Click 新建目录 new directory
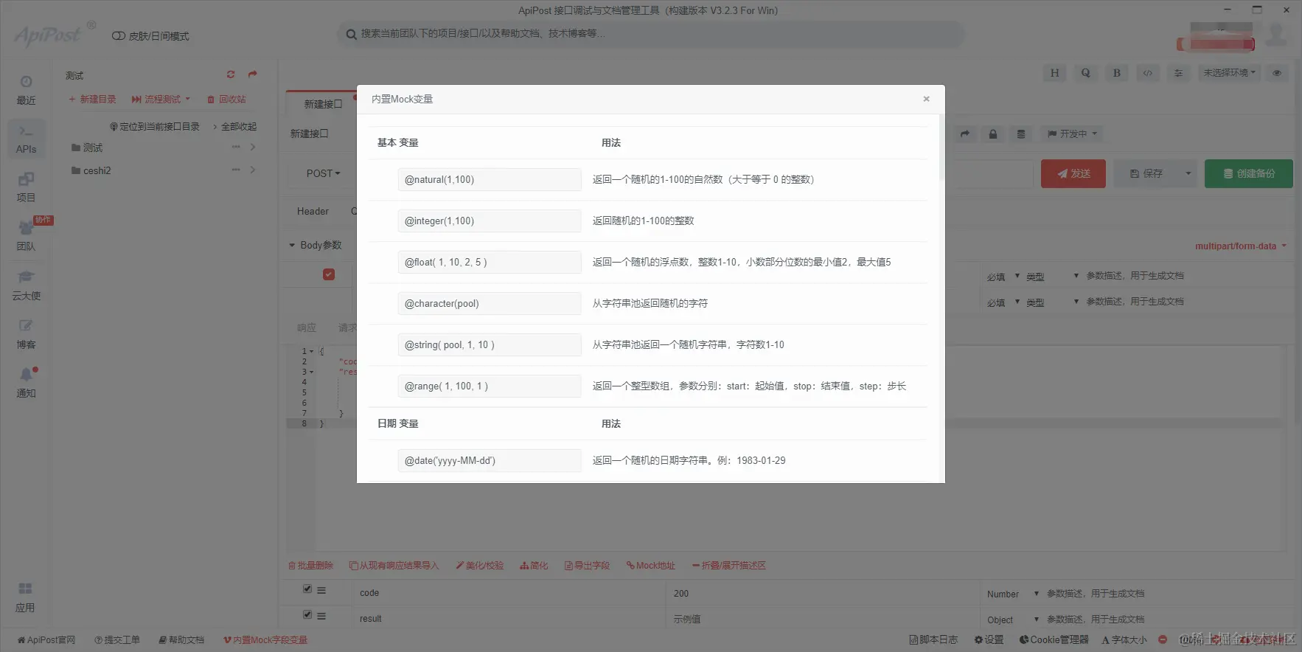Image resolution: width=1302 pixels, height=652 pixels. click(92, 99)
